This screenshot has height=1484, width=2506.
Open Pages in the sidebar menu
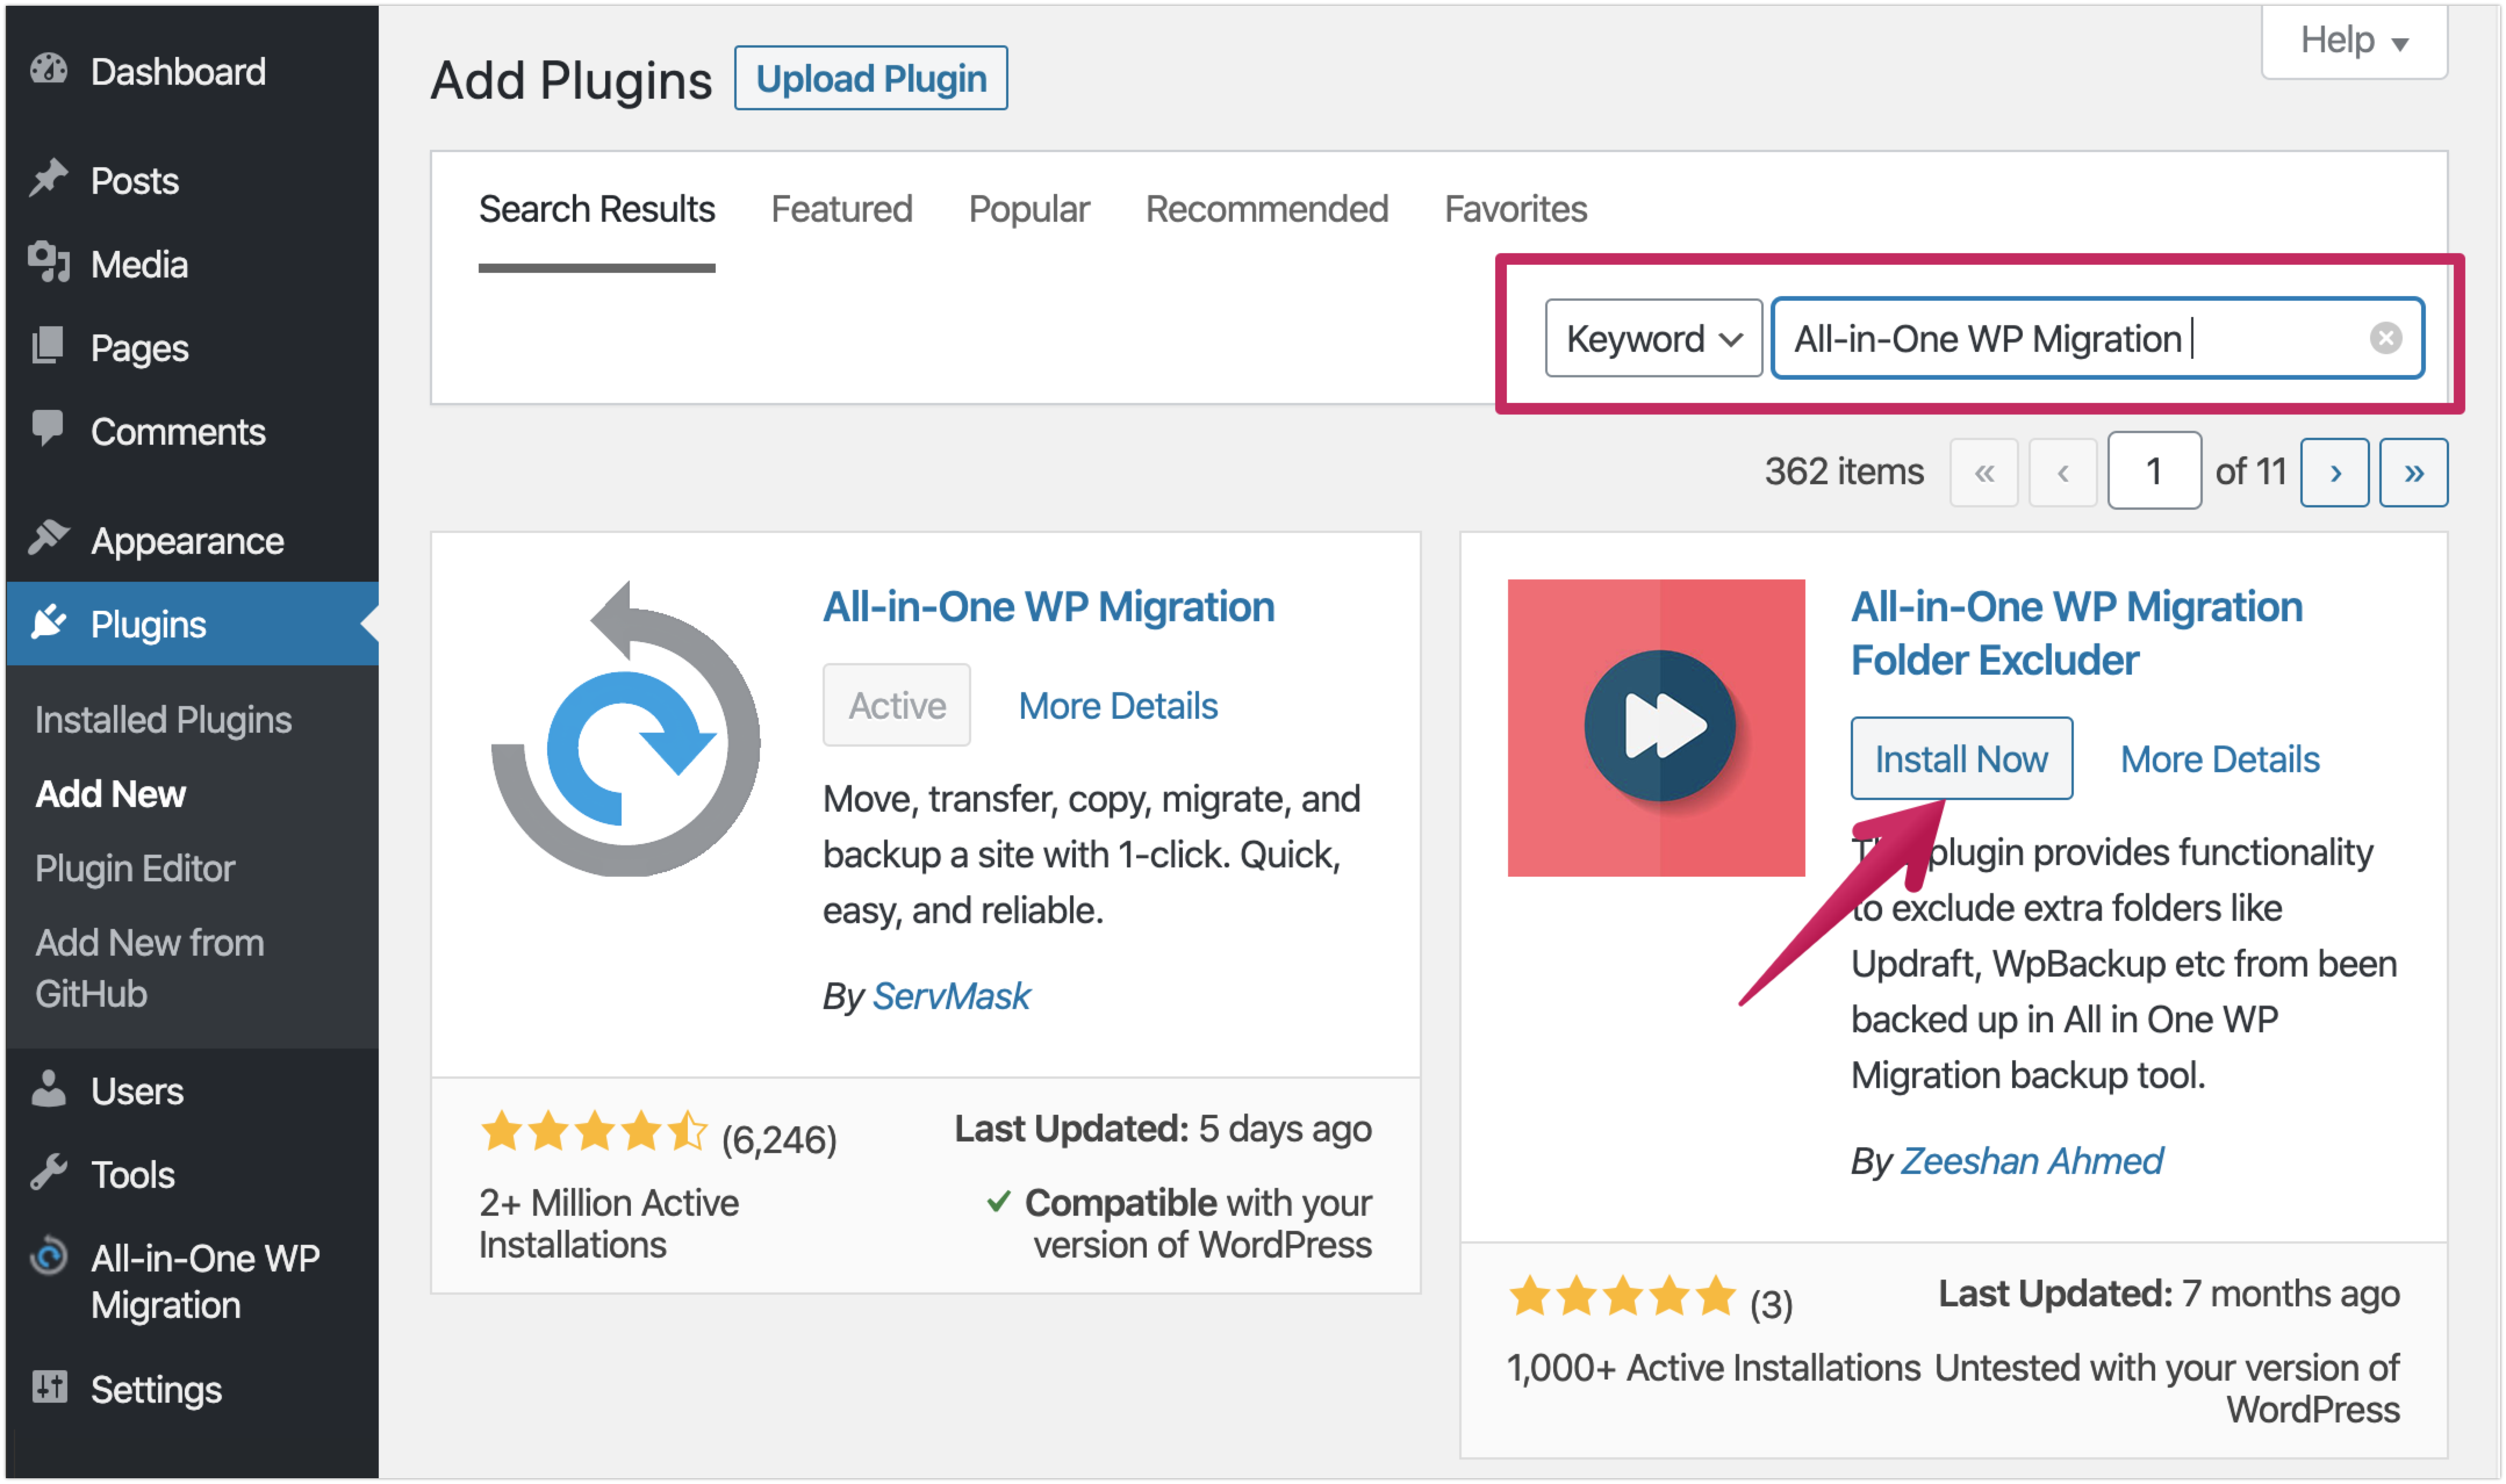click(192, 347)
